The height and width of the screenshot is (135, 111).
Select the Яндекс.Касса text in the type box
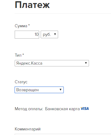pyautogui.click(x=29, y=63)
